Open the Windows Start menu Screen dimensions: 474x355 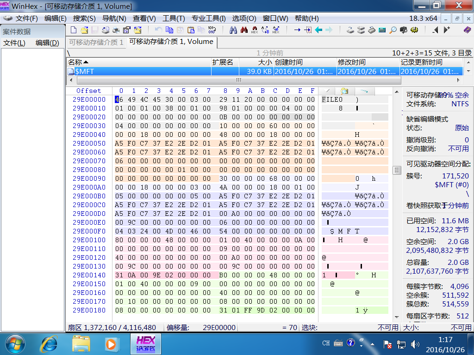coord(15,344)
